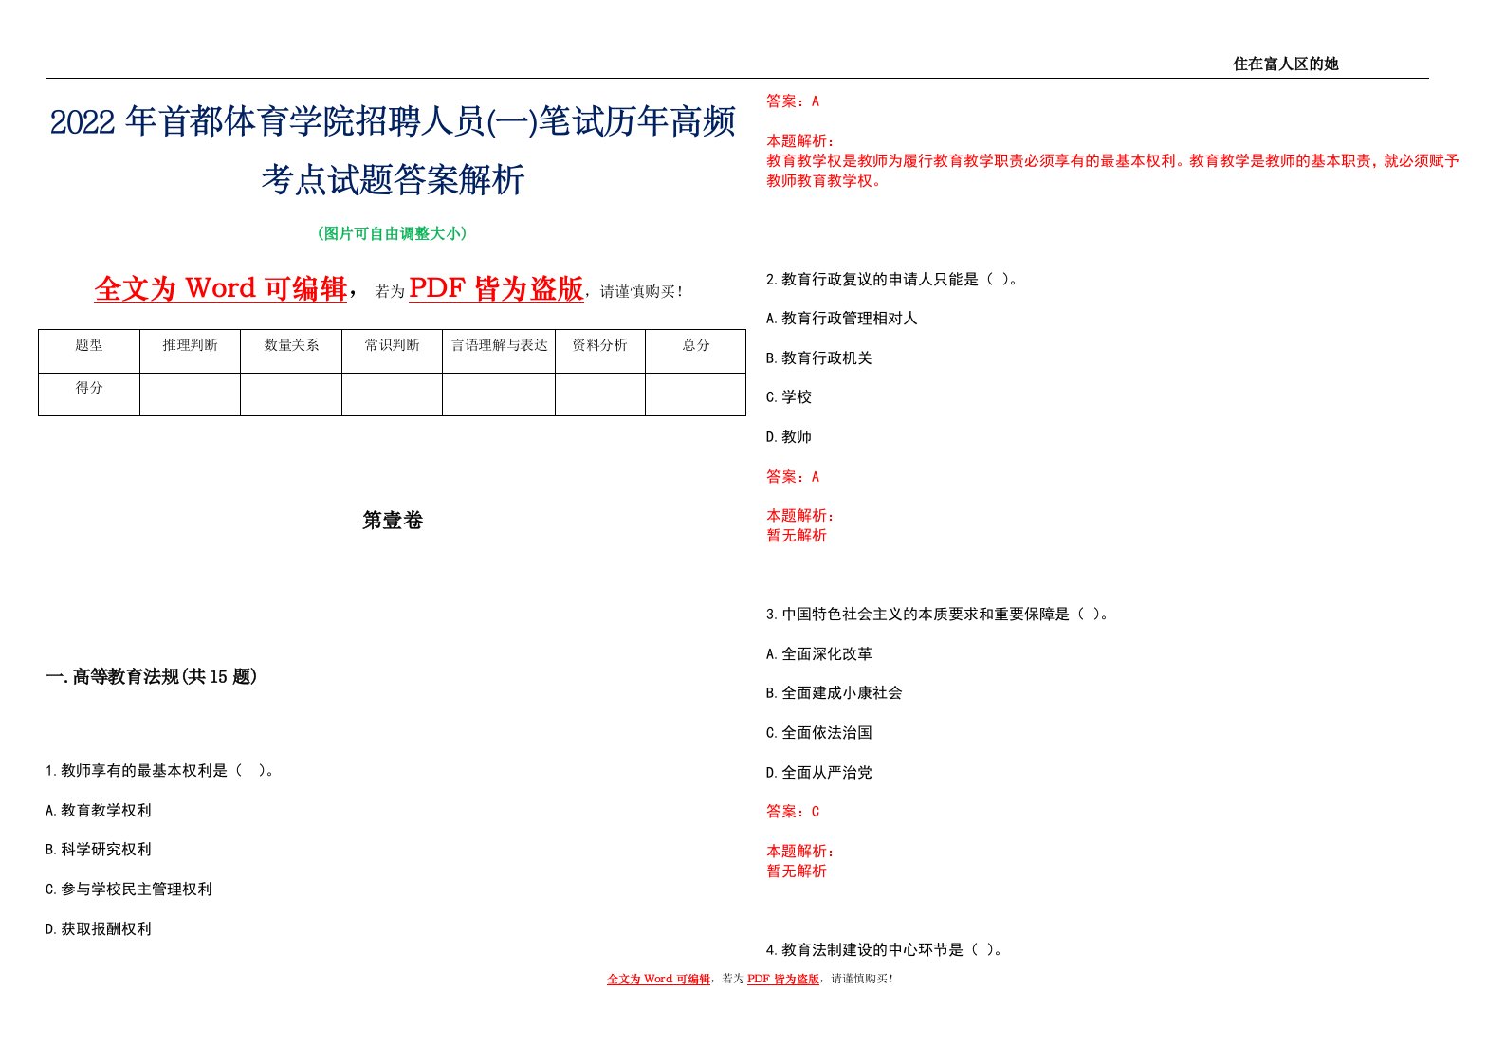Click the header text 住在富人区的她
The width and height of the screenshot is (1505, 1064).
1285,64
